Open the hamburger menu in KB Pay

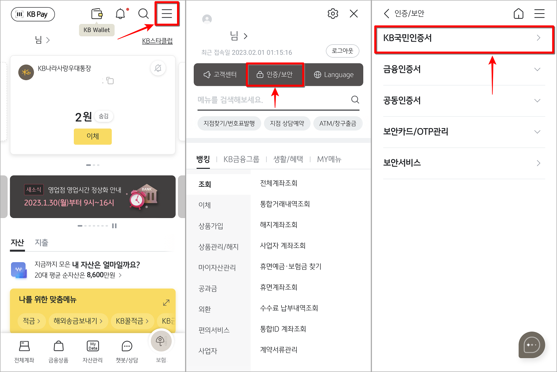click(167, 14)
